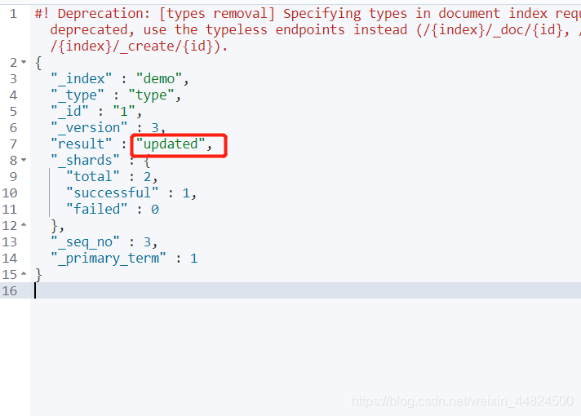Click line number 16 in the gutter

pos(10,290)
